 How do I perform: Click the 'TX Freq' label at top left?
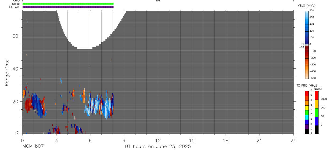(14, 7)
